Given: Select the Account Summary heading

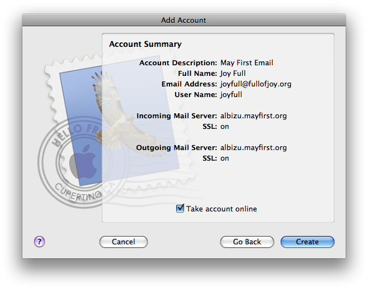Looking at the screenshot, I should point(145,44).
